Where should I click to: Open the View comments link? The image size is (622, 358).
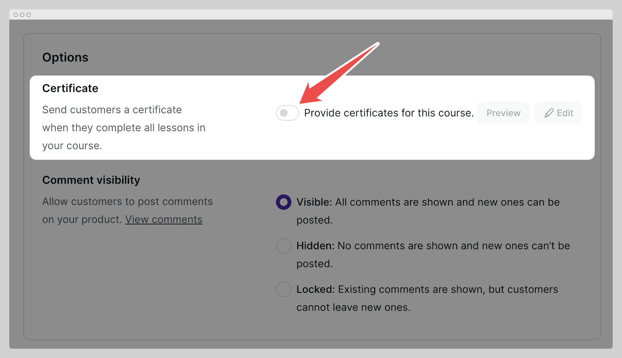pos(164,219)
